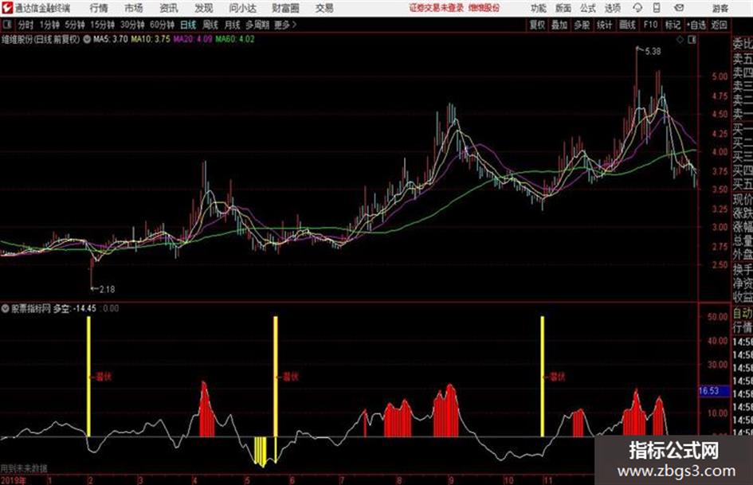
Task: Click the 标记 mark toolbar button
Action: click(x=673, y=25)
